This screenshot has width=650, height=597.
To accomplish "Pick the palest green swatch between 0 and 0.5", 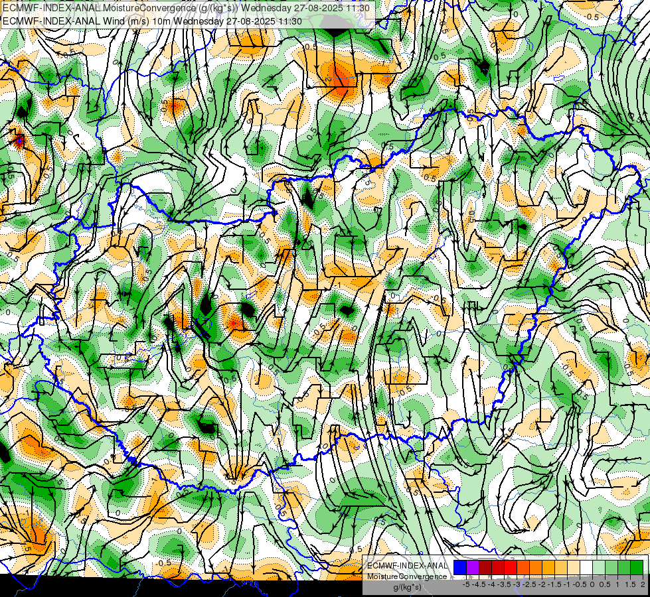I will (599, 568).
